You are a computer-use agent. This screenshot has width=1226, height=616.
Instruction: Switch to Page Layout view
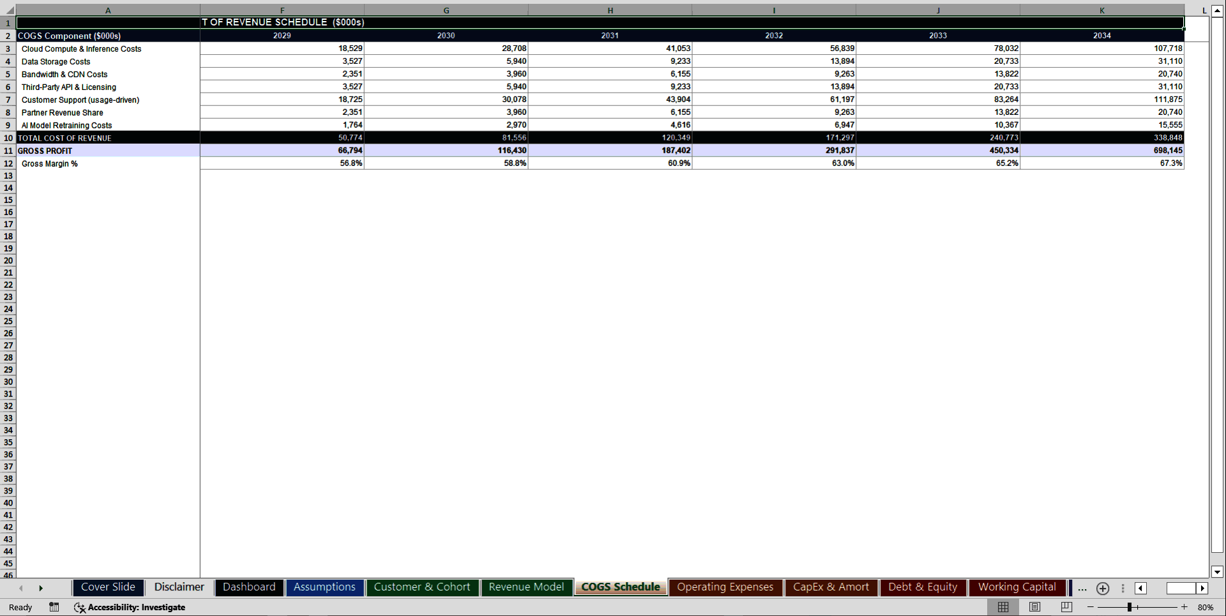tap(1035, 607)
